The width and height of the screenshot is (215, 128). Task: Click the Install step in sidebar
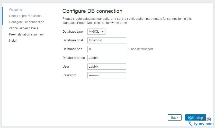point(13,41)
